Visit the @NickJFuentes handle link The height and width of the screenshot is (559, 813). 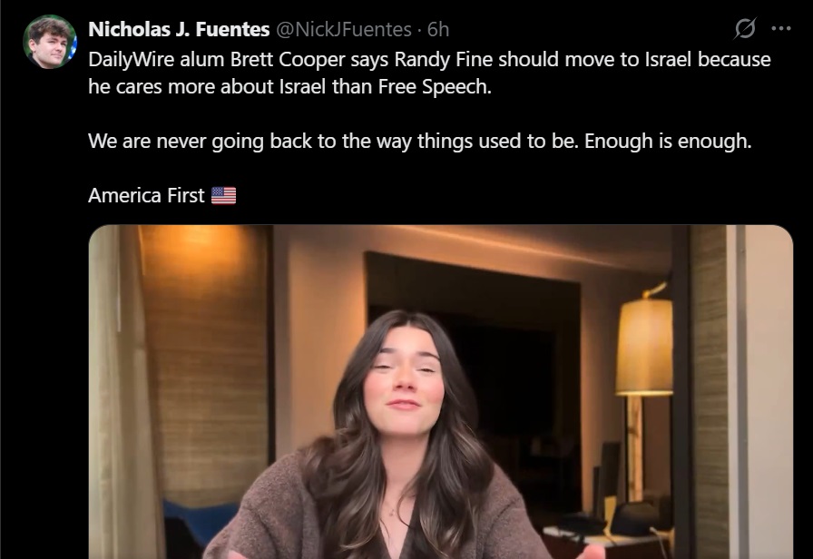[344, 30]
